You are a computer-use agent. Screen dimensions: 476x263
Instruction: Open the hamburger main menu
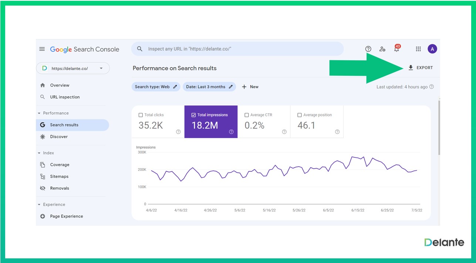[x=42, y=49]
